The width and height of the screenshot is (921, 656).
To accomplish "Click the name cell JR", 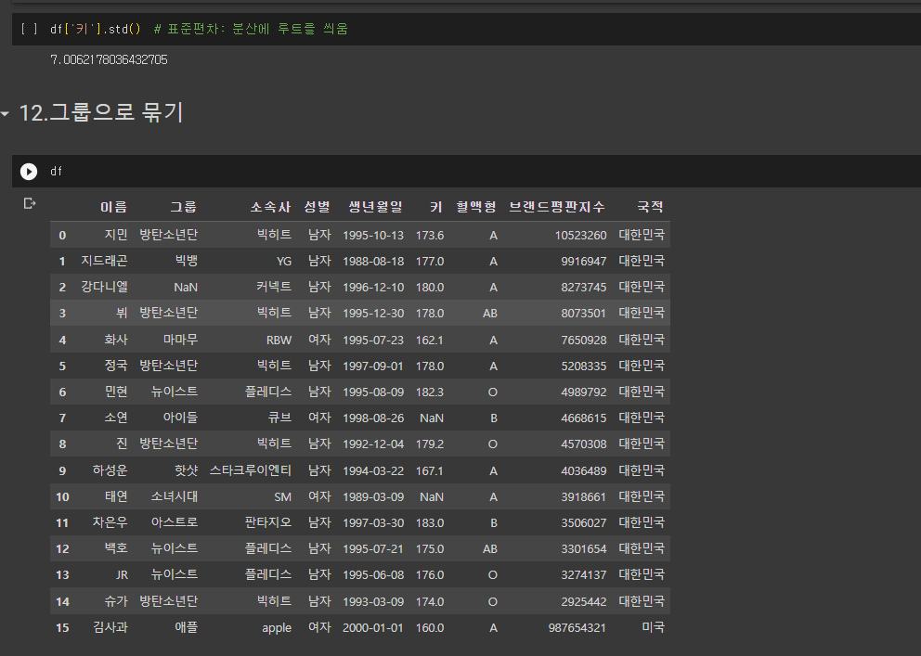I will [x=122, y=575].
